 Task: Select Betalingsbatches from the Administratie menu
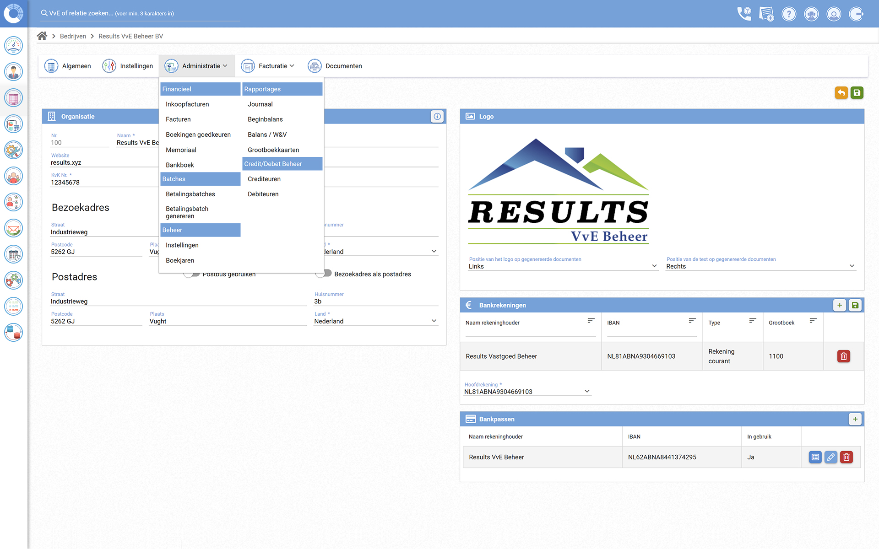(190, 194)
